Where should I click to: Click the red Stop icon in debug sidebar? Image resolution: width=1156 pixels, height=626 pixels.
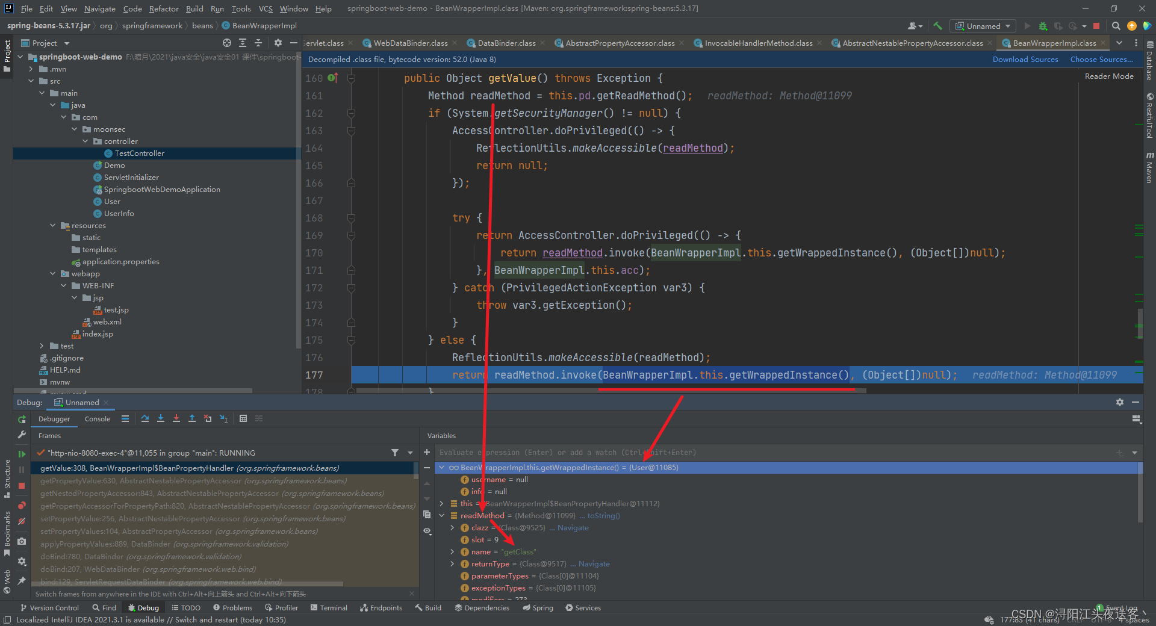coord(22,485)
